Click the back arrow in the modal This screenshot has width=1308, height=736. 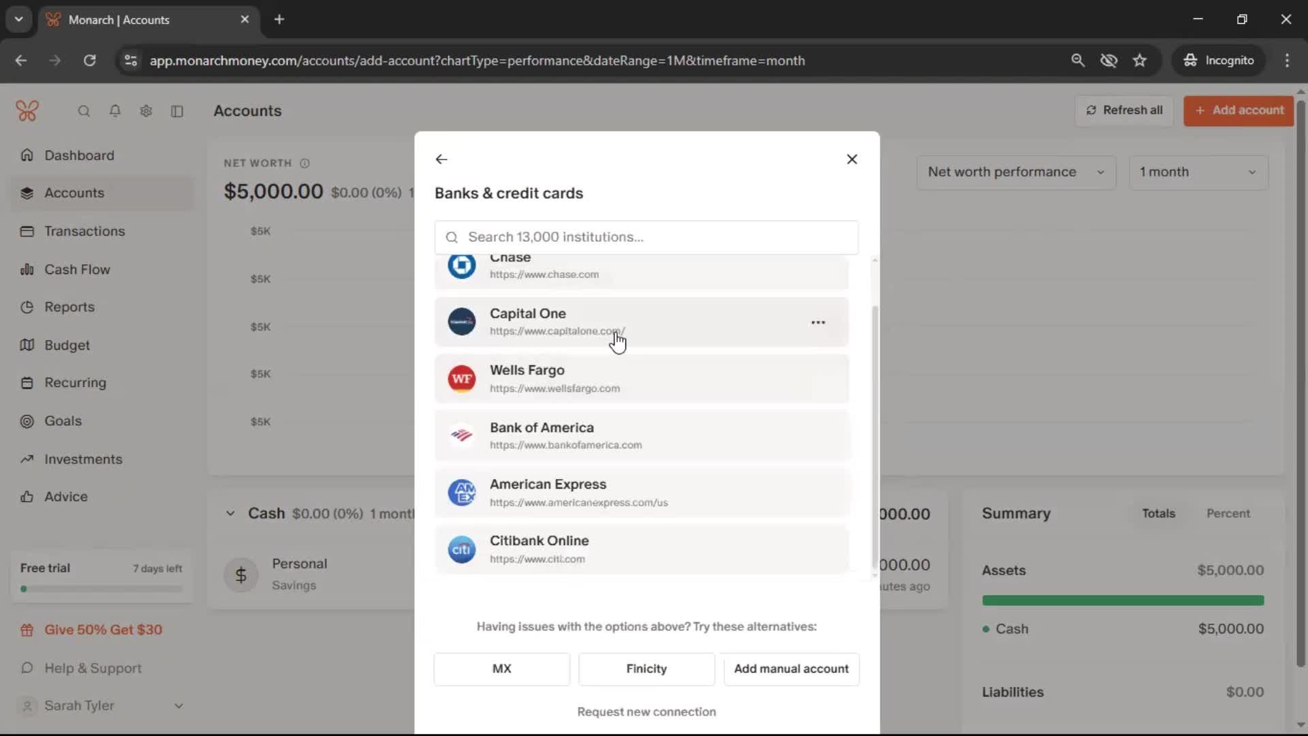coord(441,159)
